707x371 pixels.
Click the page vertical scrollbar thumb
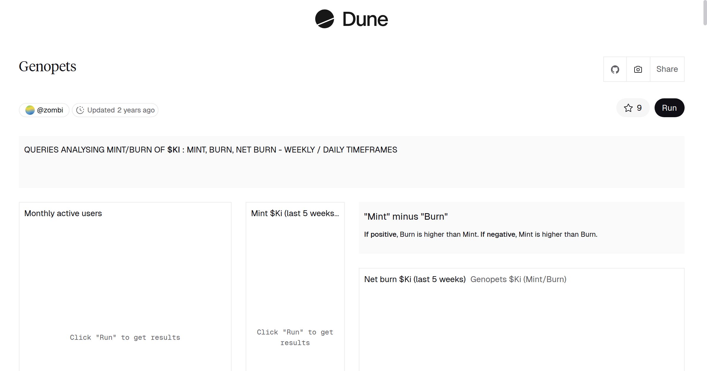[x=705, y=12]
